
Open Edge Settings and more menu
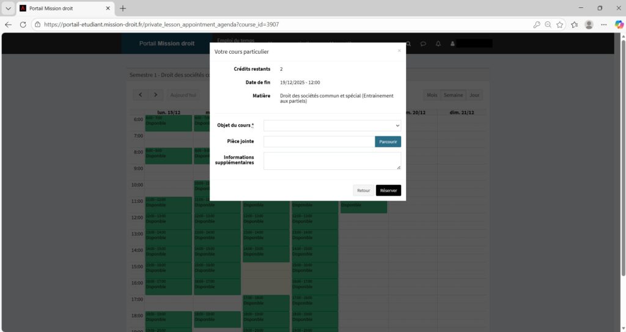coord(603,24)
